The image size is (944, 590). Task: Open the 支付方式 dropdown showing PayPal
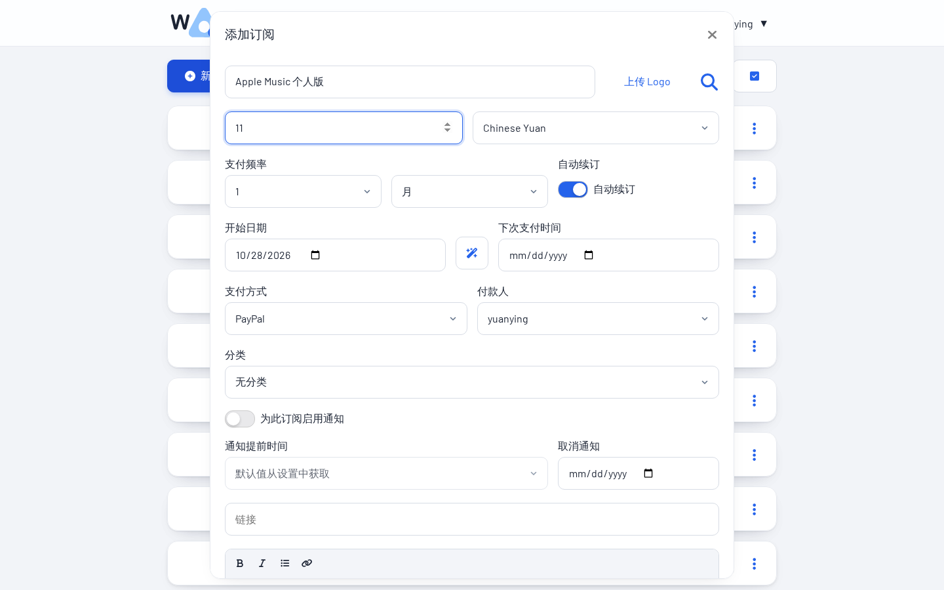[346, 319]
